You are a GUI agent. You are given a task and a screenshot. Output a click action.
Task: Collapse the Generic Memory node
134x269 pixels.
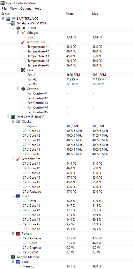pos(8,257)
